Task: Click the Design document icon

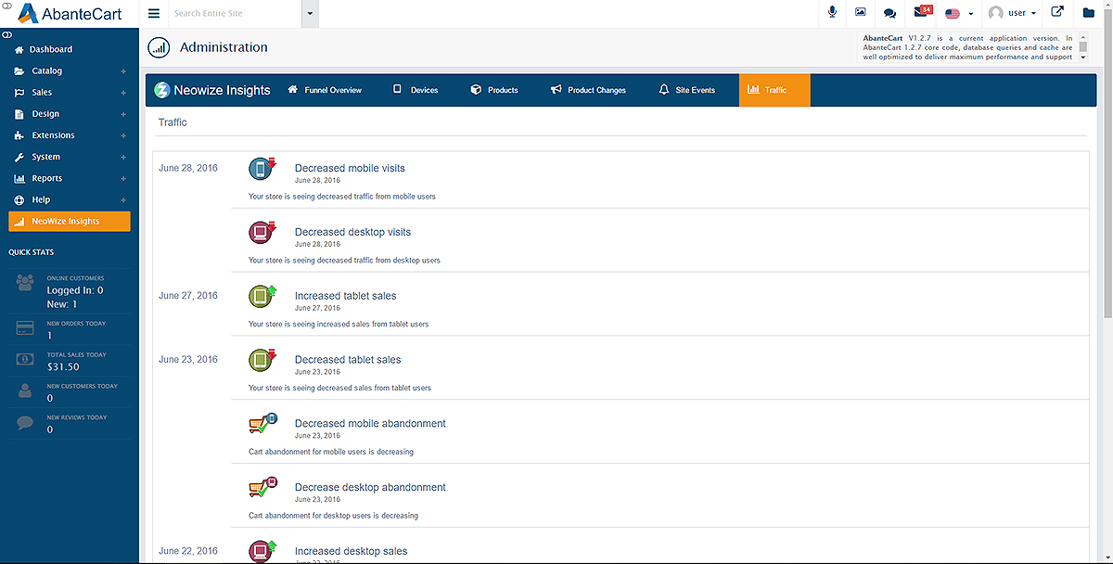Action: click(x=20, y=114)
